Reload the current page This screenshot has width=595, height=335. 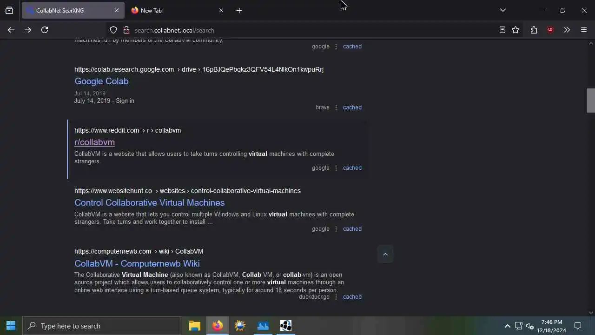45,30
